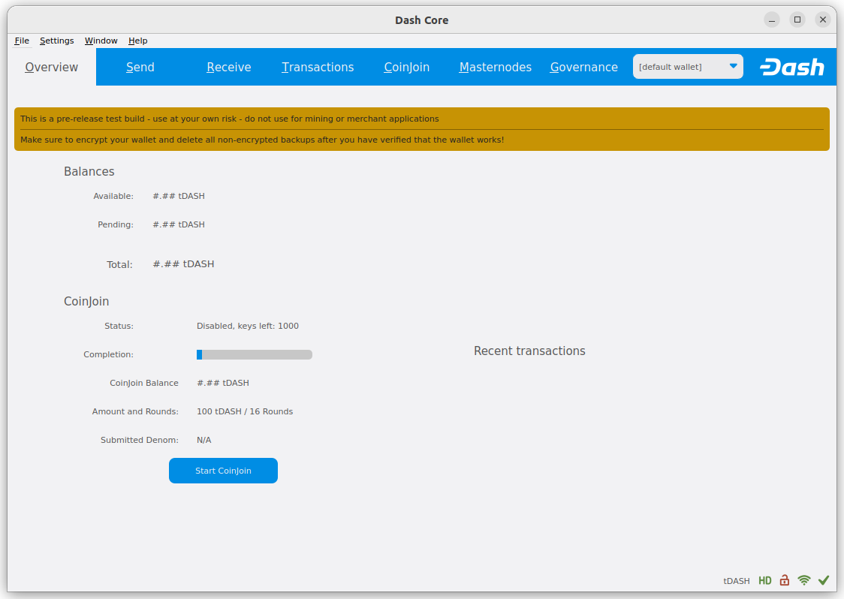Open the default wallet selector dropdown
Image resolution: width=844 pixels, height=599 pixels.
[688, 67]
